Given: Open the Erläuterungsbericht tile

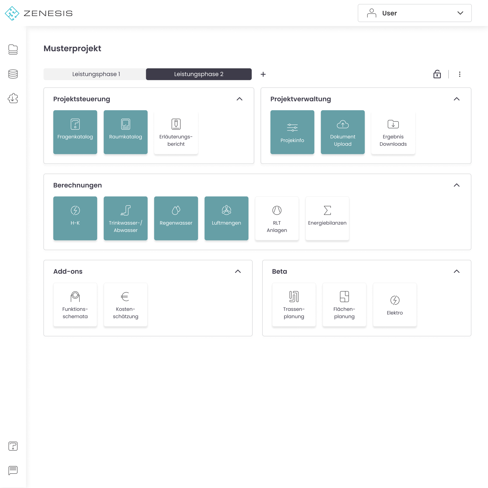Looking at the screenshot, I should [176, 132].
